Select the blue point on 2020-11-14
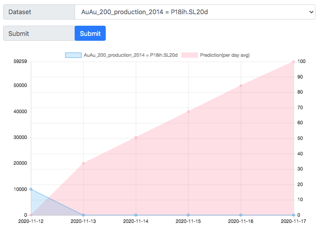The height and width of the screenshot is (230, 319). coord(136,215)
